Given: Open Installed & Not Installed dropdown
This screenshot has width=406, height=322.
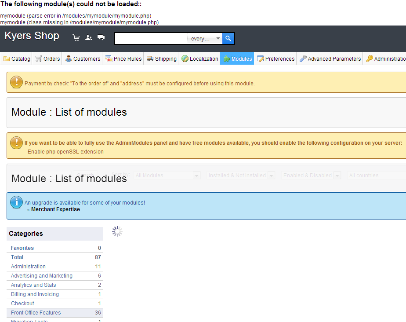Looking at the screenshot, I should click(241, 176).
